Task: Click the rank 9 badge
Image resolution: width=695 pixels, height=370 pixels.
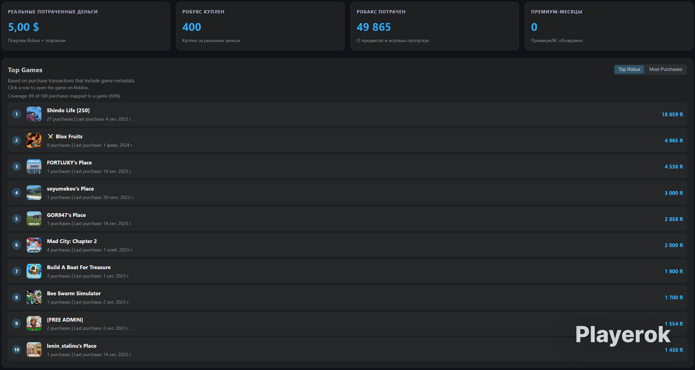Action: tap(16, 323)
